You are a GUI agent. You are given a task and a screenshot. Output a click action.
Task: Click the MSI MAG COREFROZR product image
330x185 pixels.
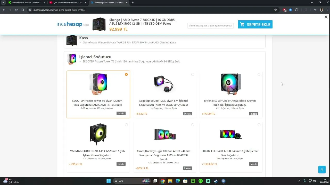[98, 134]
